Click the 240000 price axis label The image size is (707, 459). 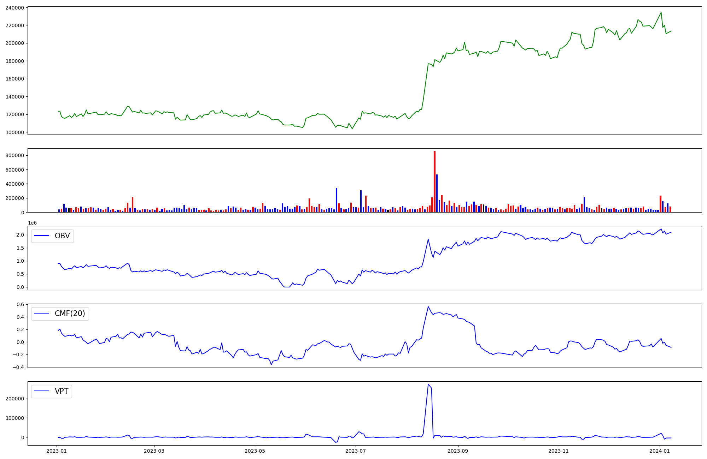(15, 8)
